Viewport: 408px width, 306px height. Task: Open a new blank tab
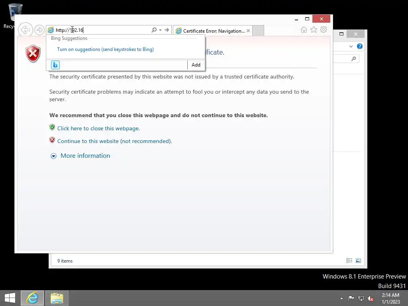pos(258,31)
